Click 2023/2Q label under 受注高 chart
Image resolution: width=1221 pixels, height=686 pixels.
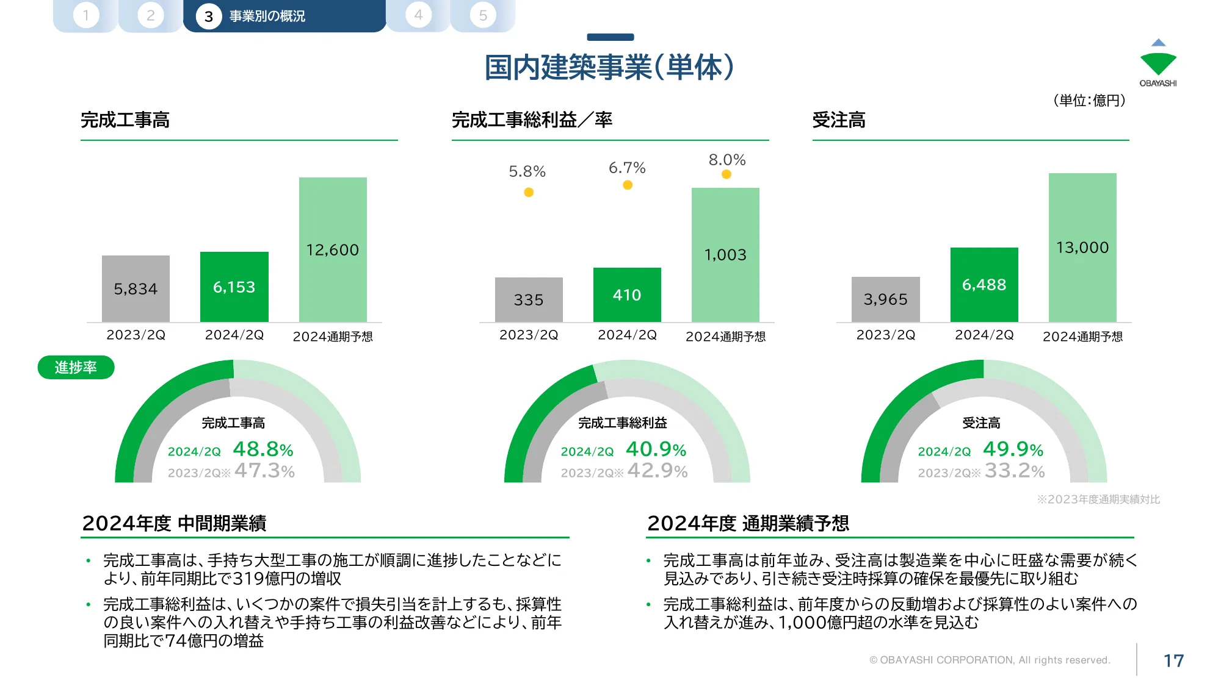tap(886, 335)
